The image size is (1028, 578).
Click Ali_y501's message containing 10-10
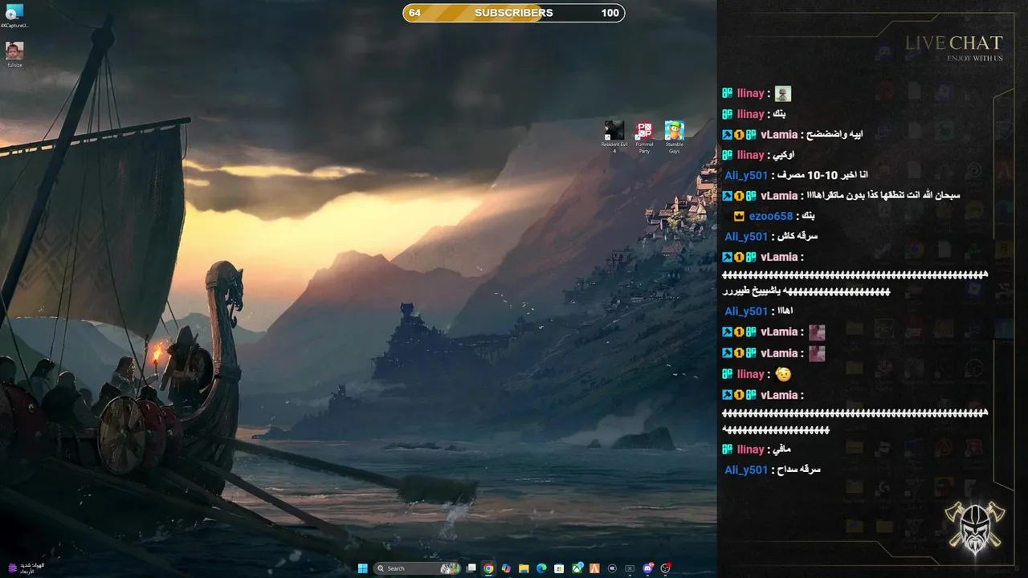(x=796, y=175)
